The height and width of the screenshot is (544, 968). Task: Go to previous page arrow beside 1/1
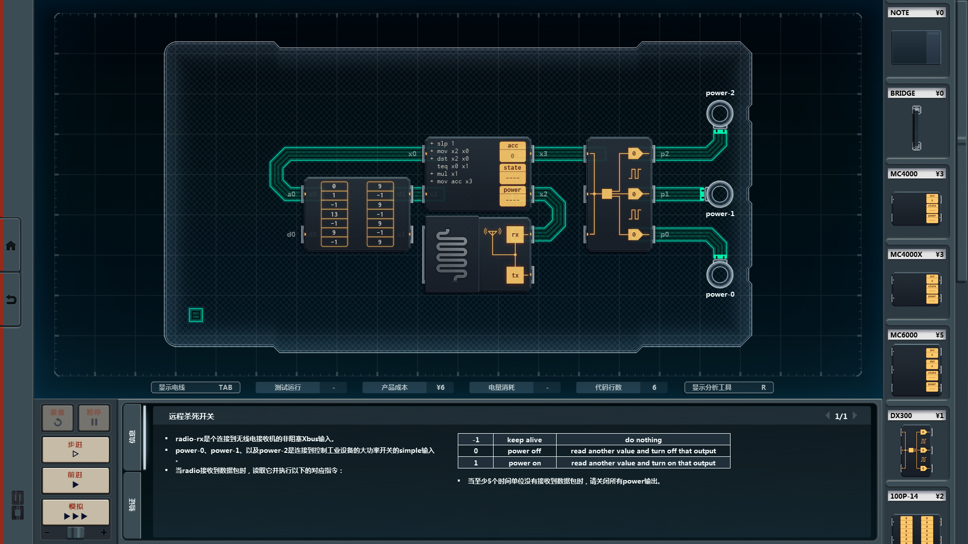click(x=827, y=416)
